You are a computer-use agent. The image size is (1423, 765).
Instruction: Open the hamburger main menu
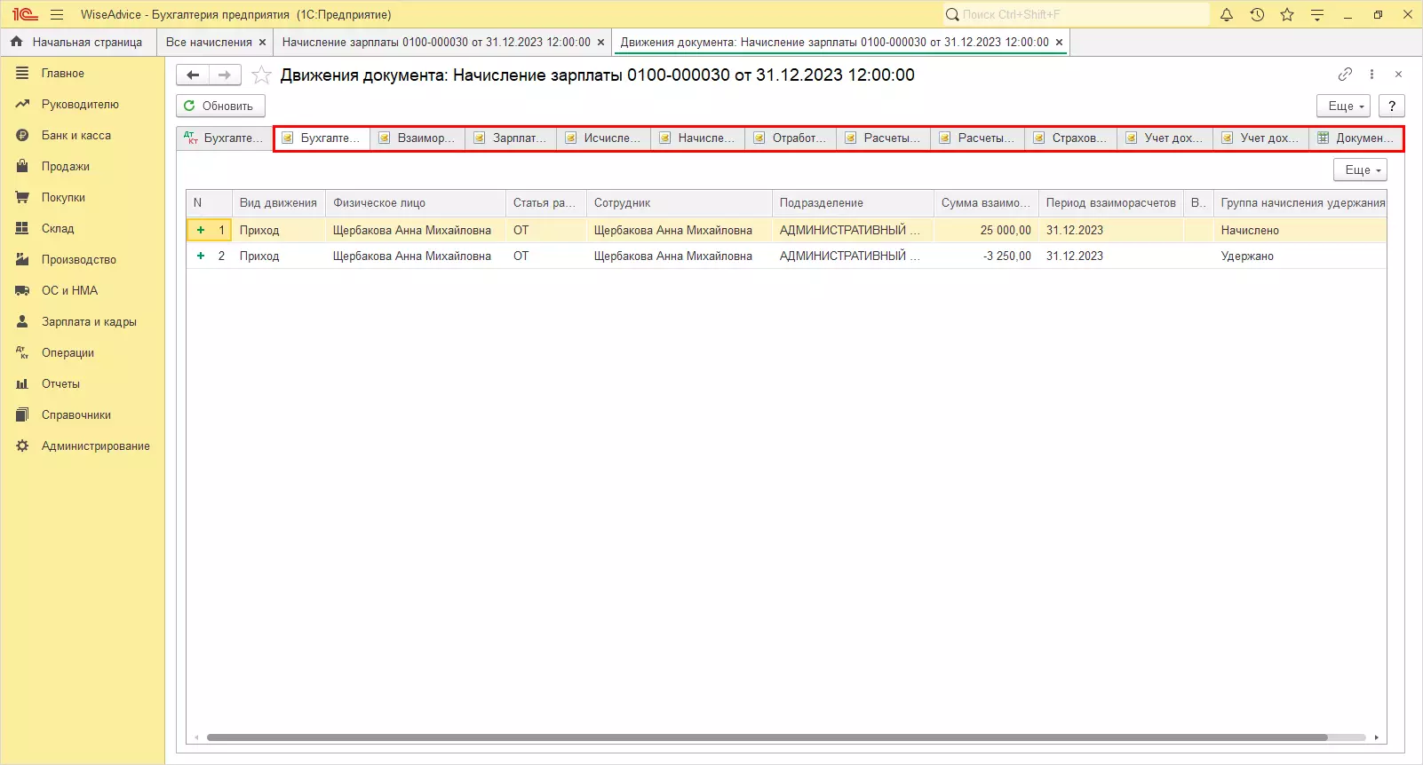point(57,14)
